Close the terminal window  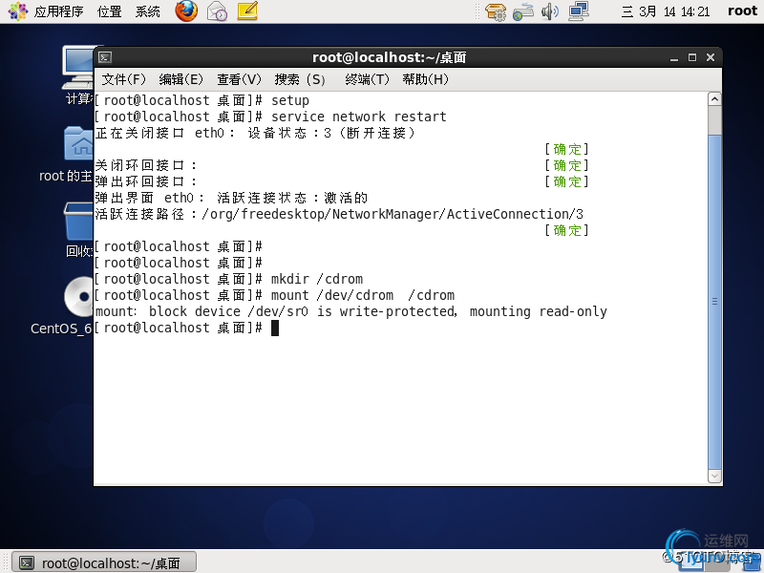[711, 57]
